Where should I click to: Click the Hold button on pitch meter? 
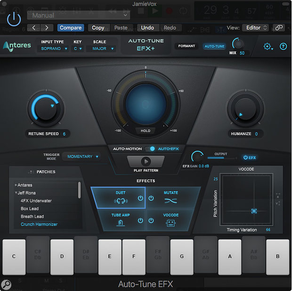click(x=146, y=131)
